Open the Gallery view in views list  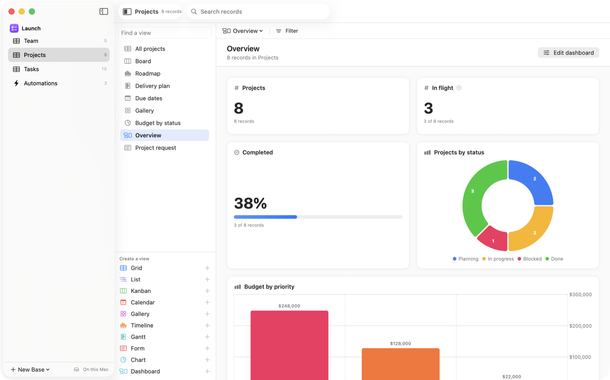(x=165, y=111)
